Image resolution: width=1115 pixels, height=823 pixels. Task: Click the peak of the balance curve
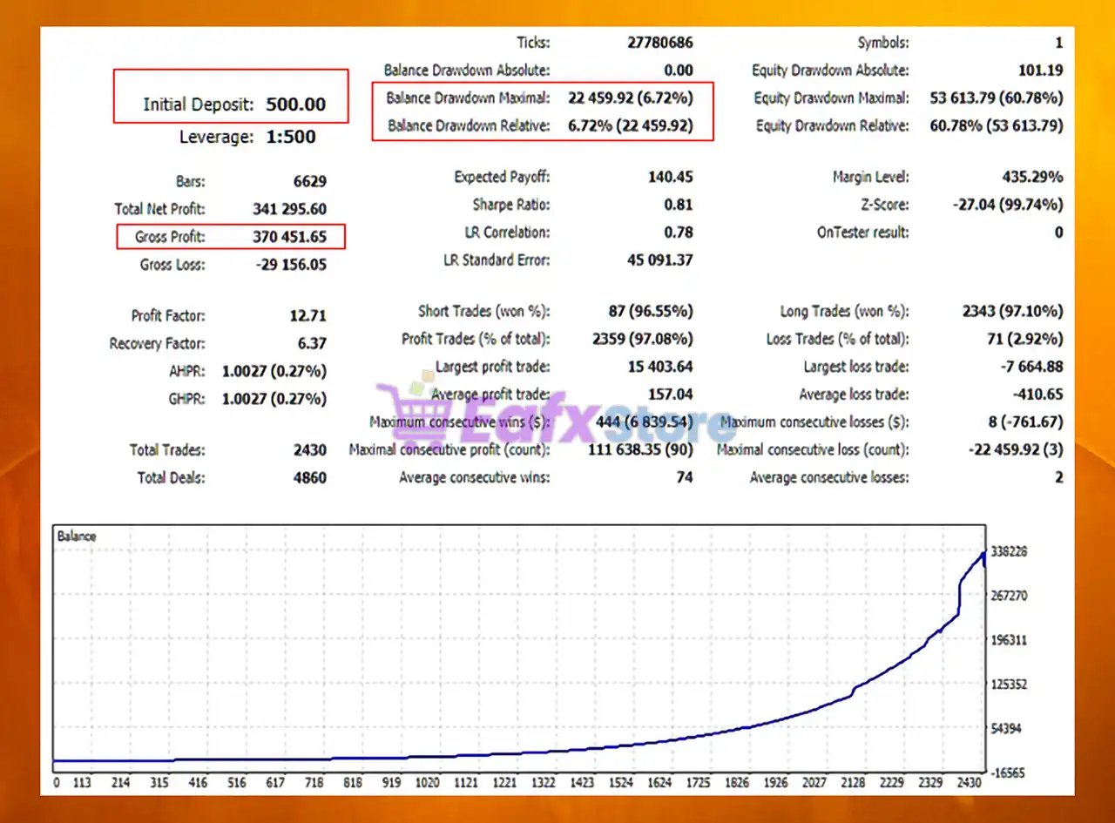coord(983,552)
